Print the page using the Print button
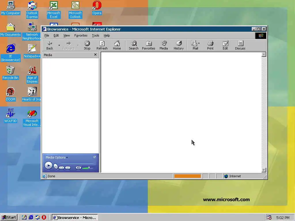295x221 pixels. [x=210, y=45]
